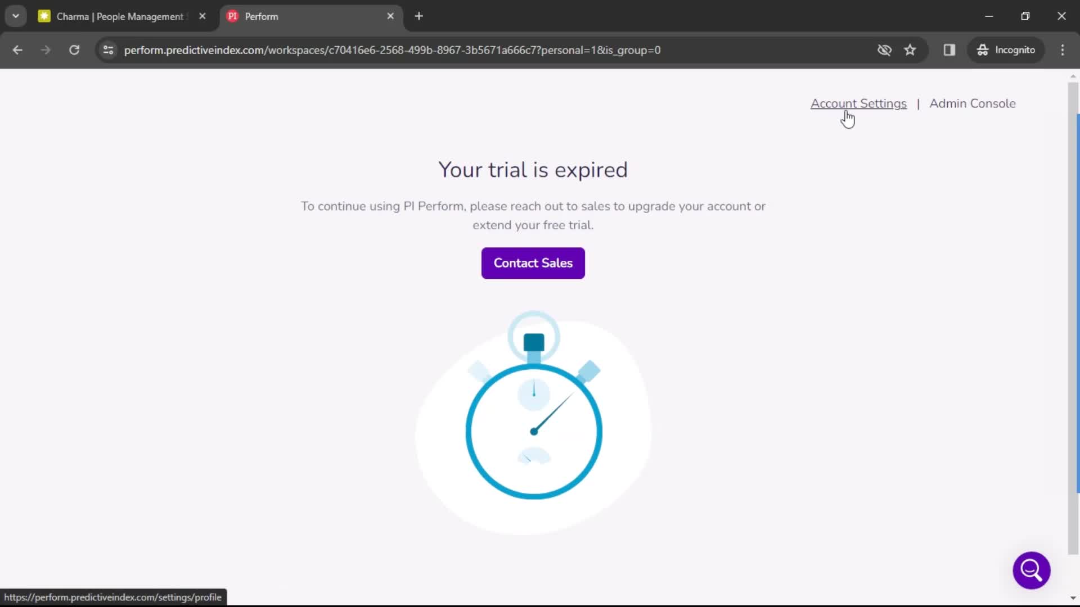The image size is (1080, 607).
Task: Close the browser window
Action: pos(1061,16)
